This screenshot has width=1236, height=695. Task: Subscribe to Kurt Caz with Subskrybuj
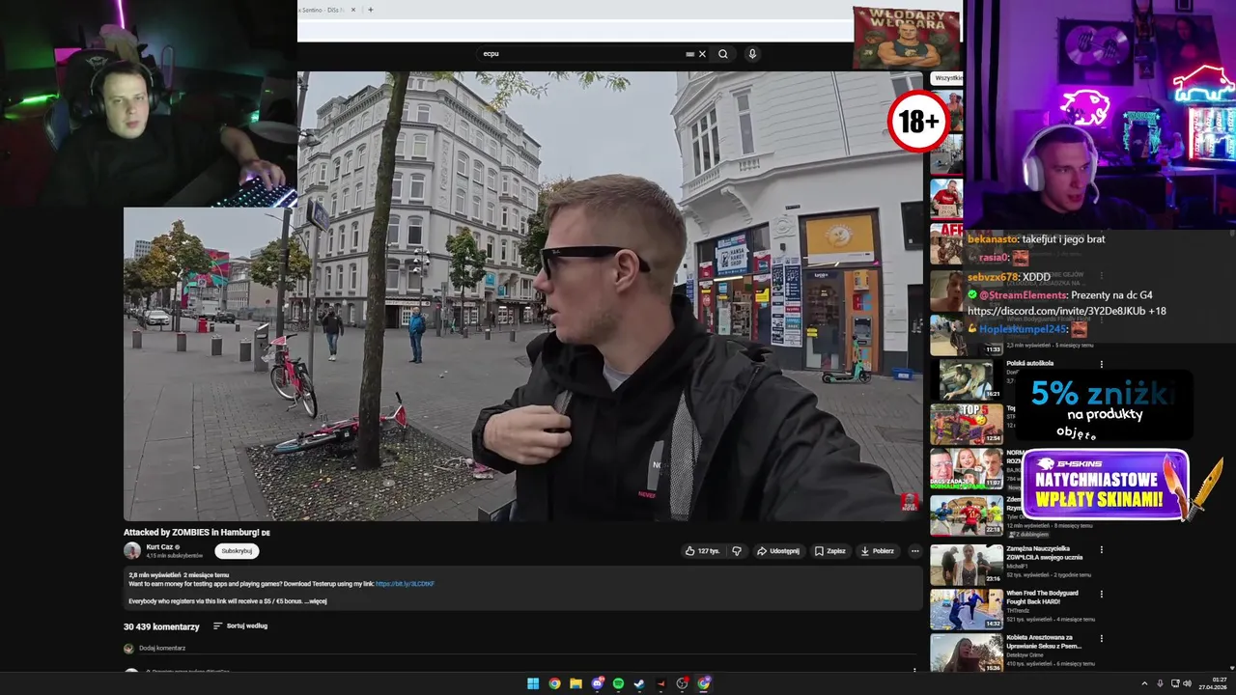[237, 551]
